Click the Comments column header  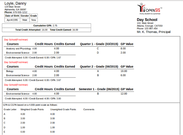tap(89, 109)
